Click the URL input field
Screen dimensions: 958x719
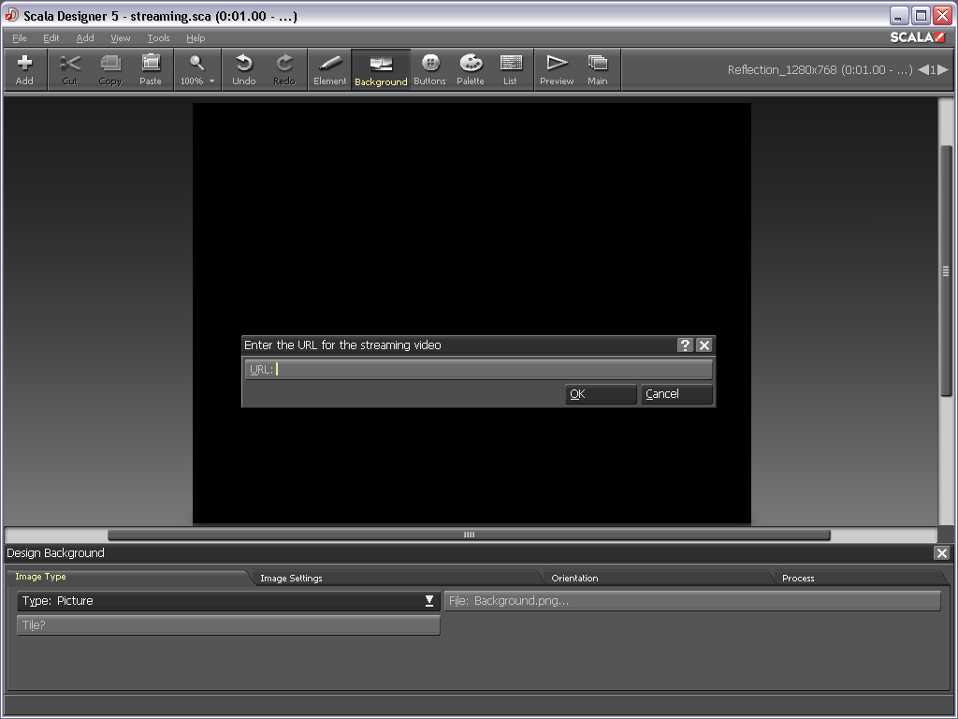492,370
